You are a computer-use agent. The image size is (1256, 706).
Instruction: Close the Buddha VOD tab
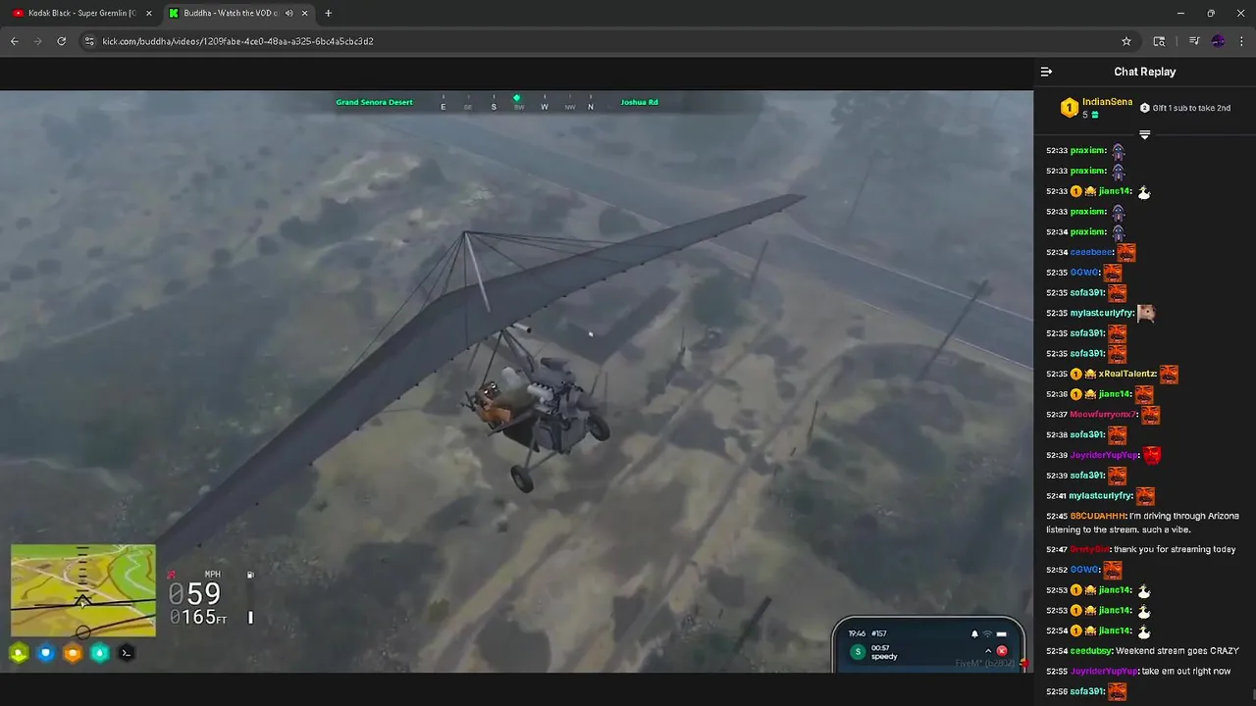click(304, 13)
